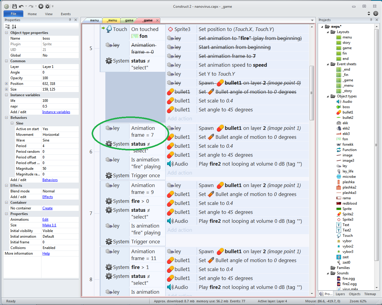Image resolution: width=382 pixels, height=305 pixels.
Task: Open the Events ribbon tab
Action: [66, 14]
